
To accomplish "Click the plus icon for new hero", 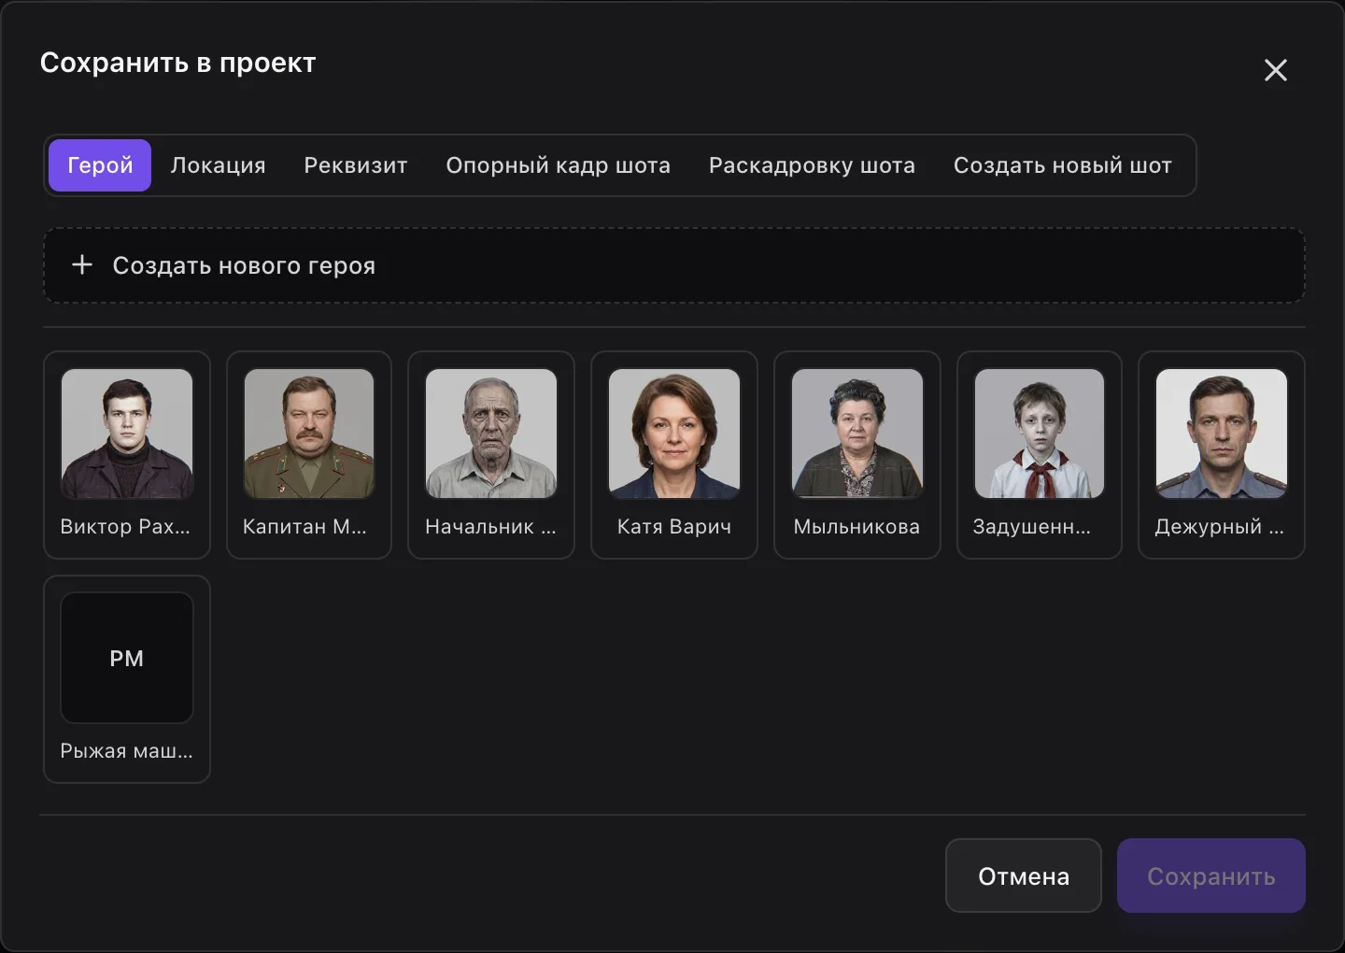I will tap(82, 265).
